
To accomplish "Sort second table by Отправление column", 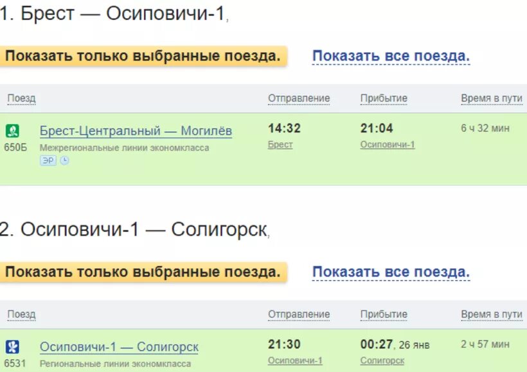I will coord(299,315).
